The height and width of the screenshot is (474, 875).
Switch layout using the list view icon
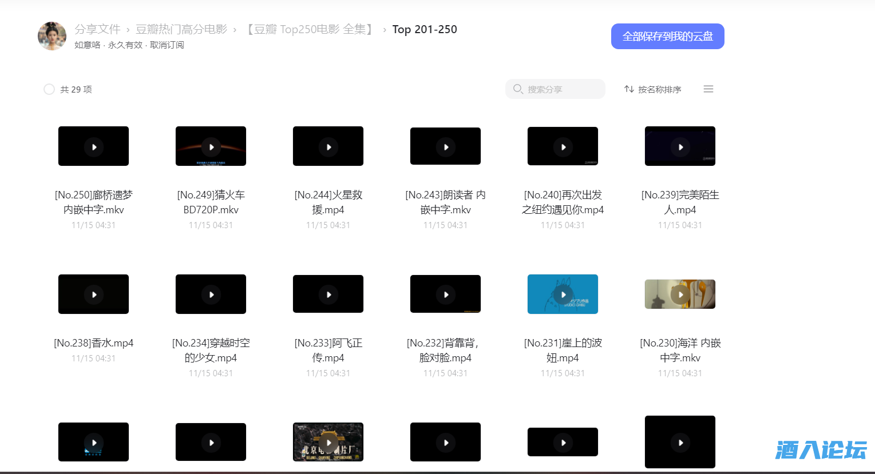[x=708, y=89]
